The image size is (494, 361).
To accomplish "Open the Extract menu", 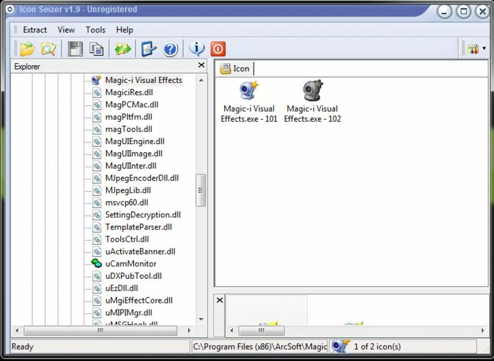I will pyautogui.click(x=35, y=30).
